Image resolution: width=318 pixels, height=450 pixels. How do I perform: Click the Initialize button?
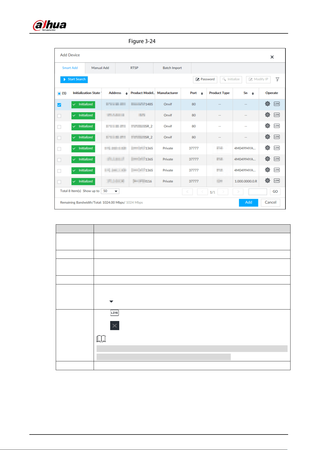tap(231, 80)
